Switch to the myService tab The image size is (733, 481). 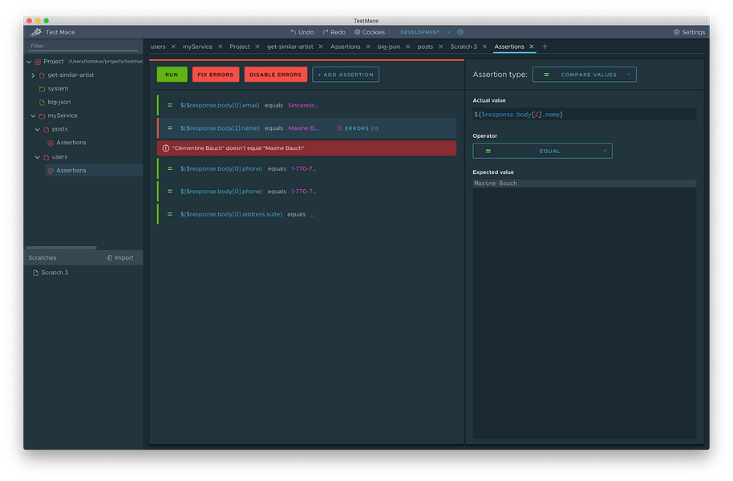tap(197, 46)
